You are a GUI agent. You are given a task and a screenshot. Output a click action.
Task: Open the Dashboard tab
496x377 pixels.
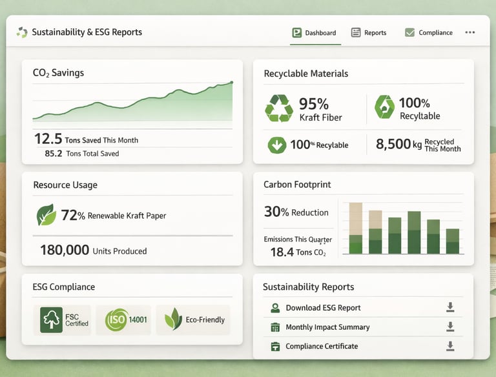pyautogui.click(x=315, y=32)
